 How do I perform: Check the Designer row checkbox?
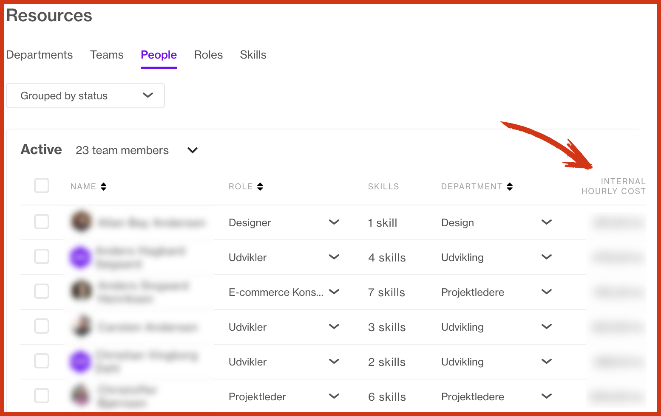click(42, 222)
